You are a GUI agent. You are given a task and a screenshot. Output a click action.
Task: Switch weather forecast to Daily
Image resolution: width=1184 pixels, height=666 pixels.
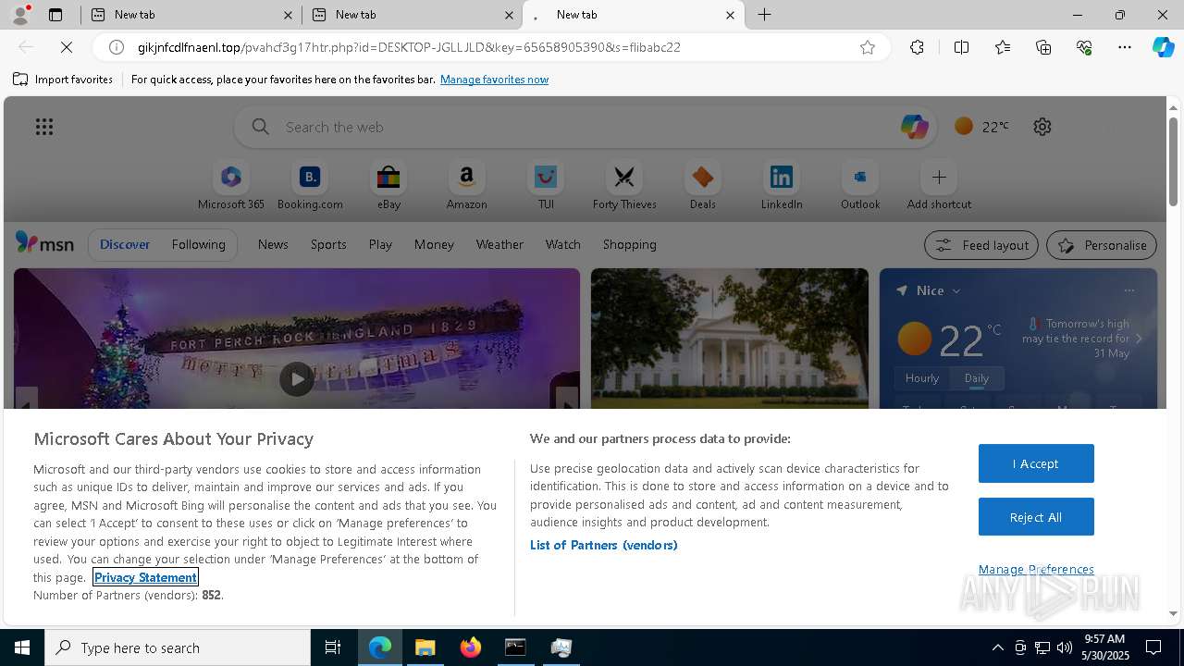[977, 378]
